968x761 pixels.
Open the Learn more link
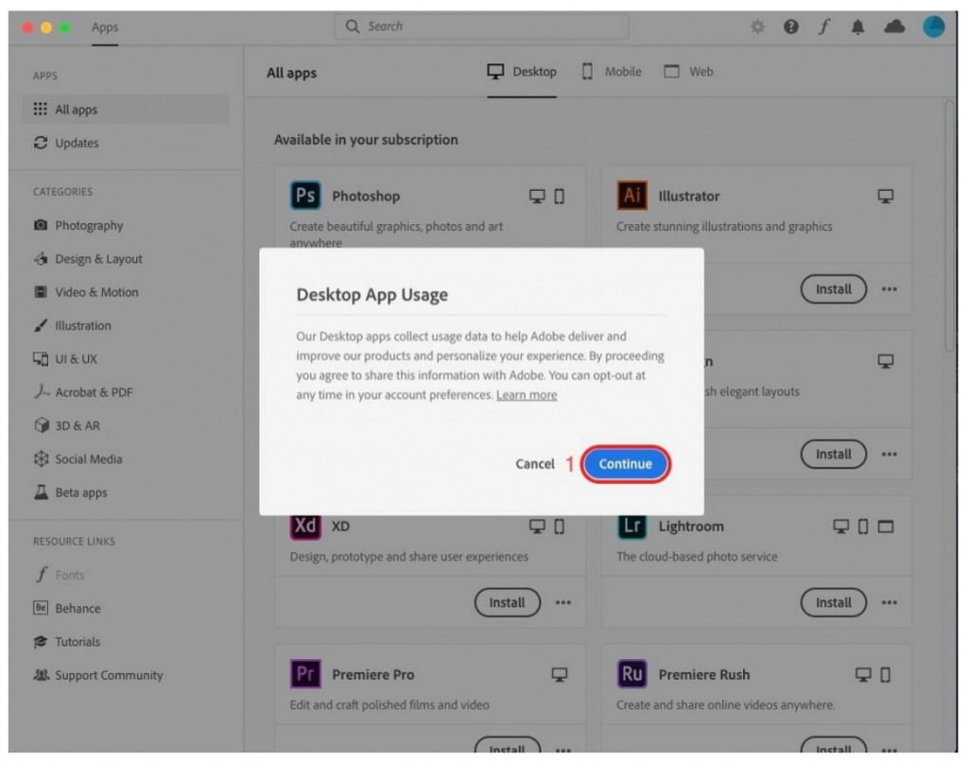tap(527, 395)
